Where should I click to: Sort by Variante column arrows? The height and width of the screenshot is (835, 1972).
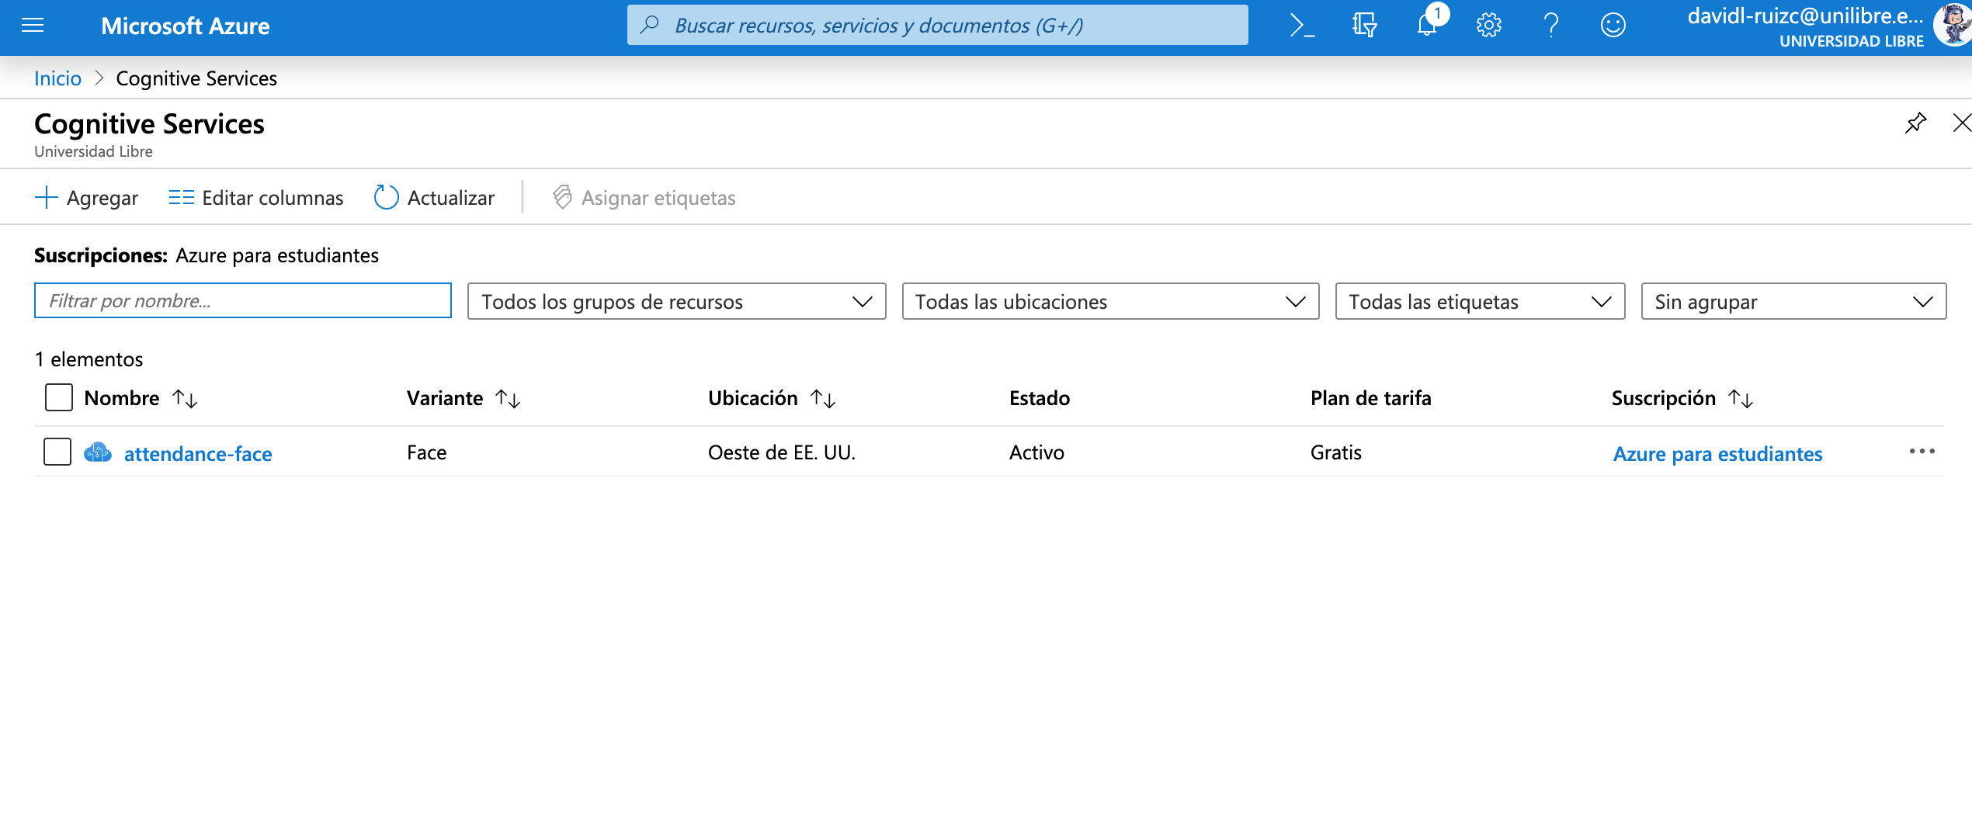[x=508, y=399]
